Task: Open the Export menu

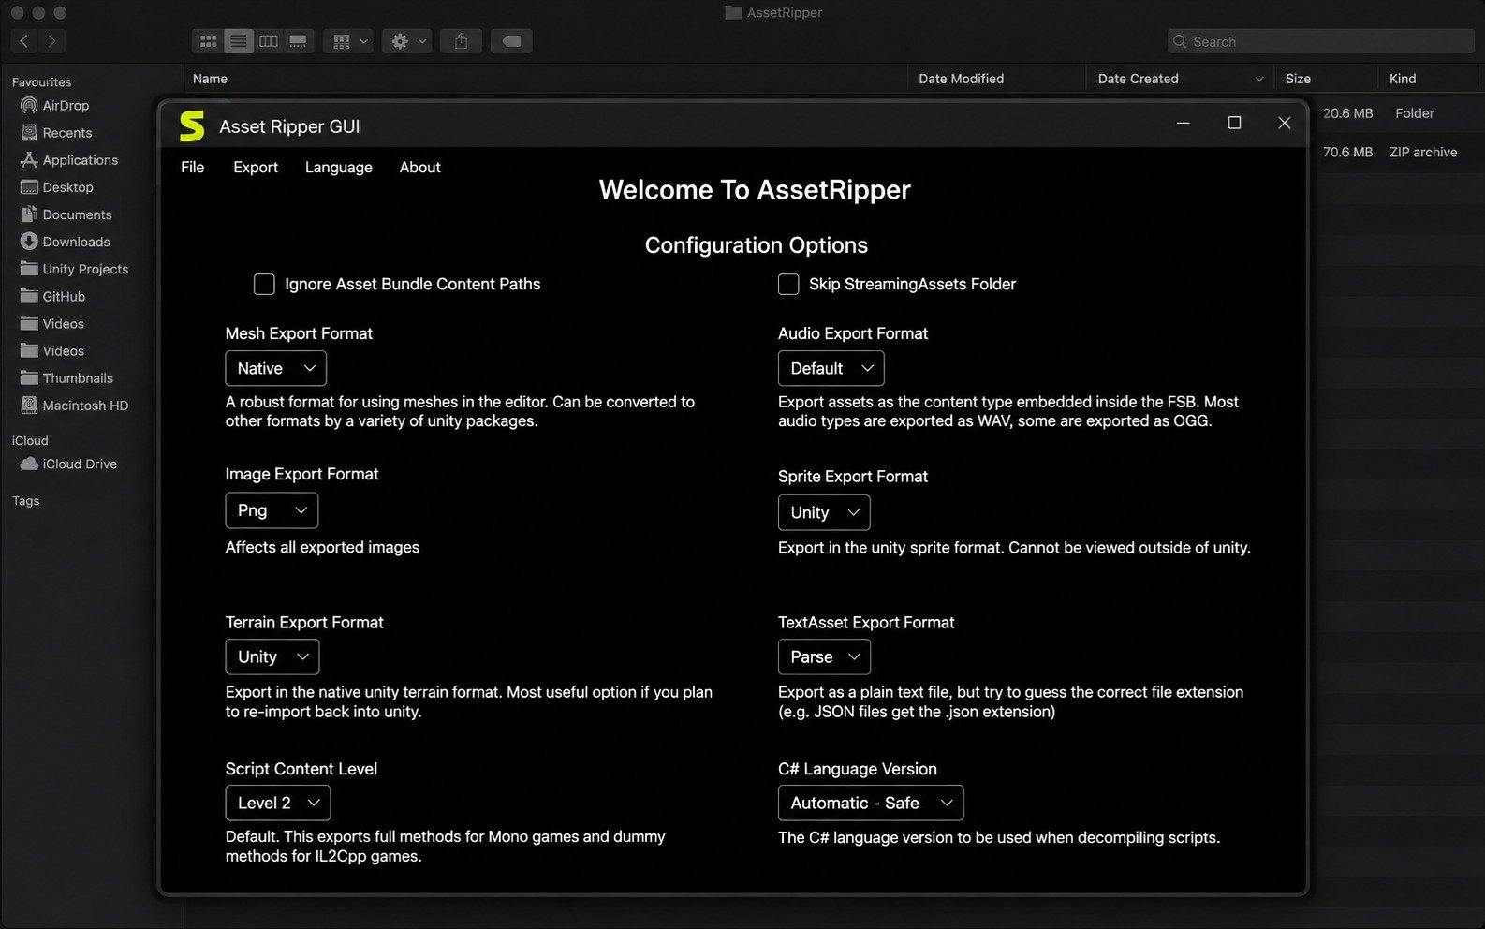Action: [256, 167]
